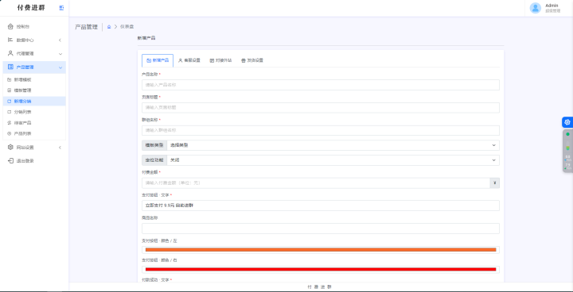This screenshot has width=573, height=292.
Task: Switch to the 客服设置 tab
Action: pyautogui.click(x=189, y=60)
